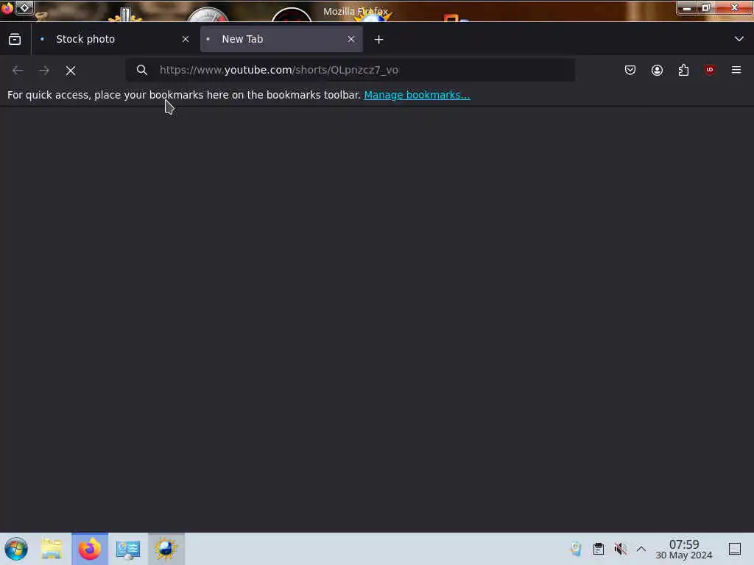This screenshot has width=754, height=565.
Task: Open the clock showing 07:59
Action: click(x=684, y=549)
